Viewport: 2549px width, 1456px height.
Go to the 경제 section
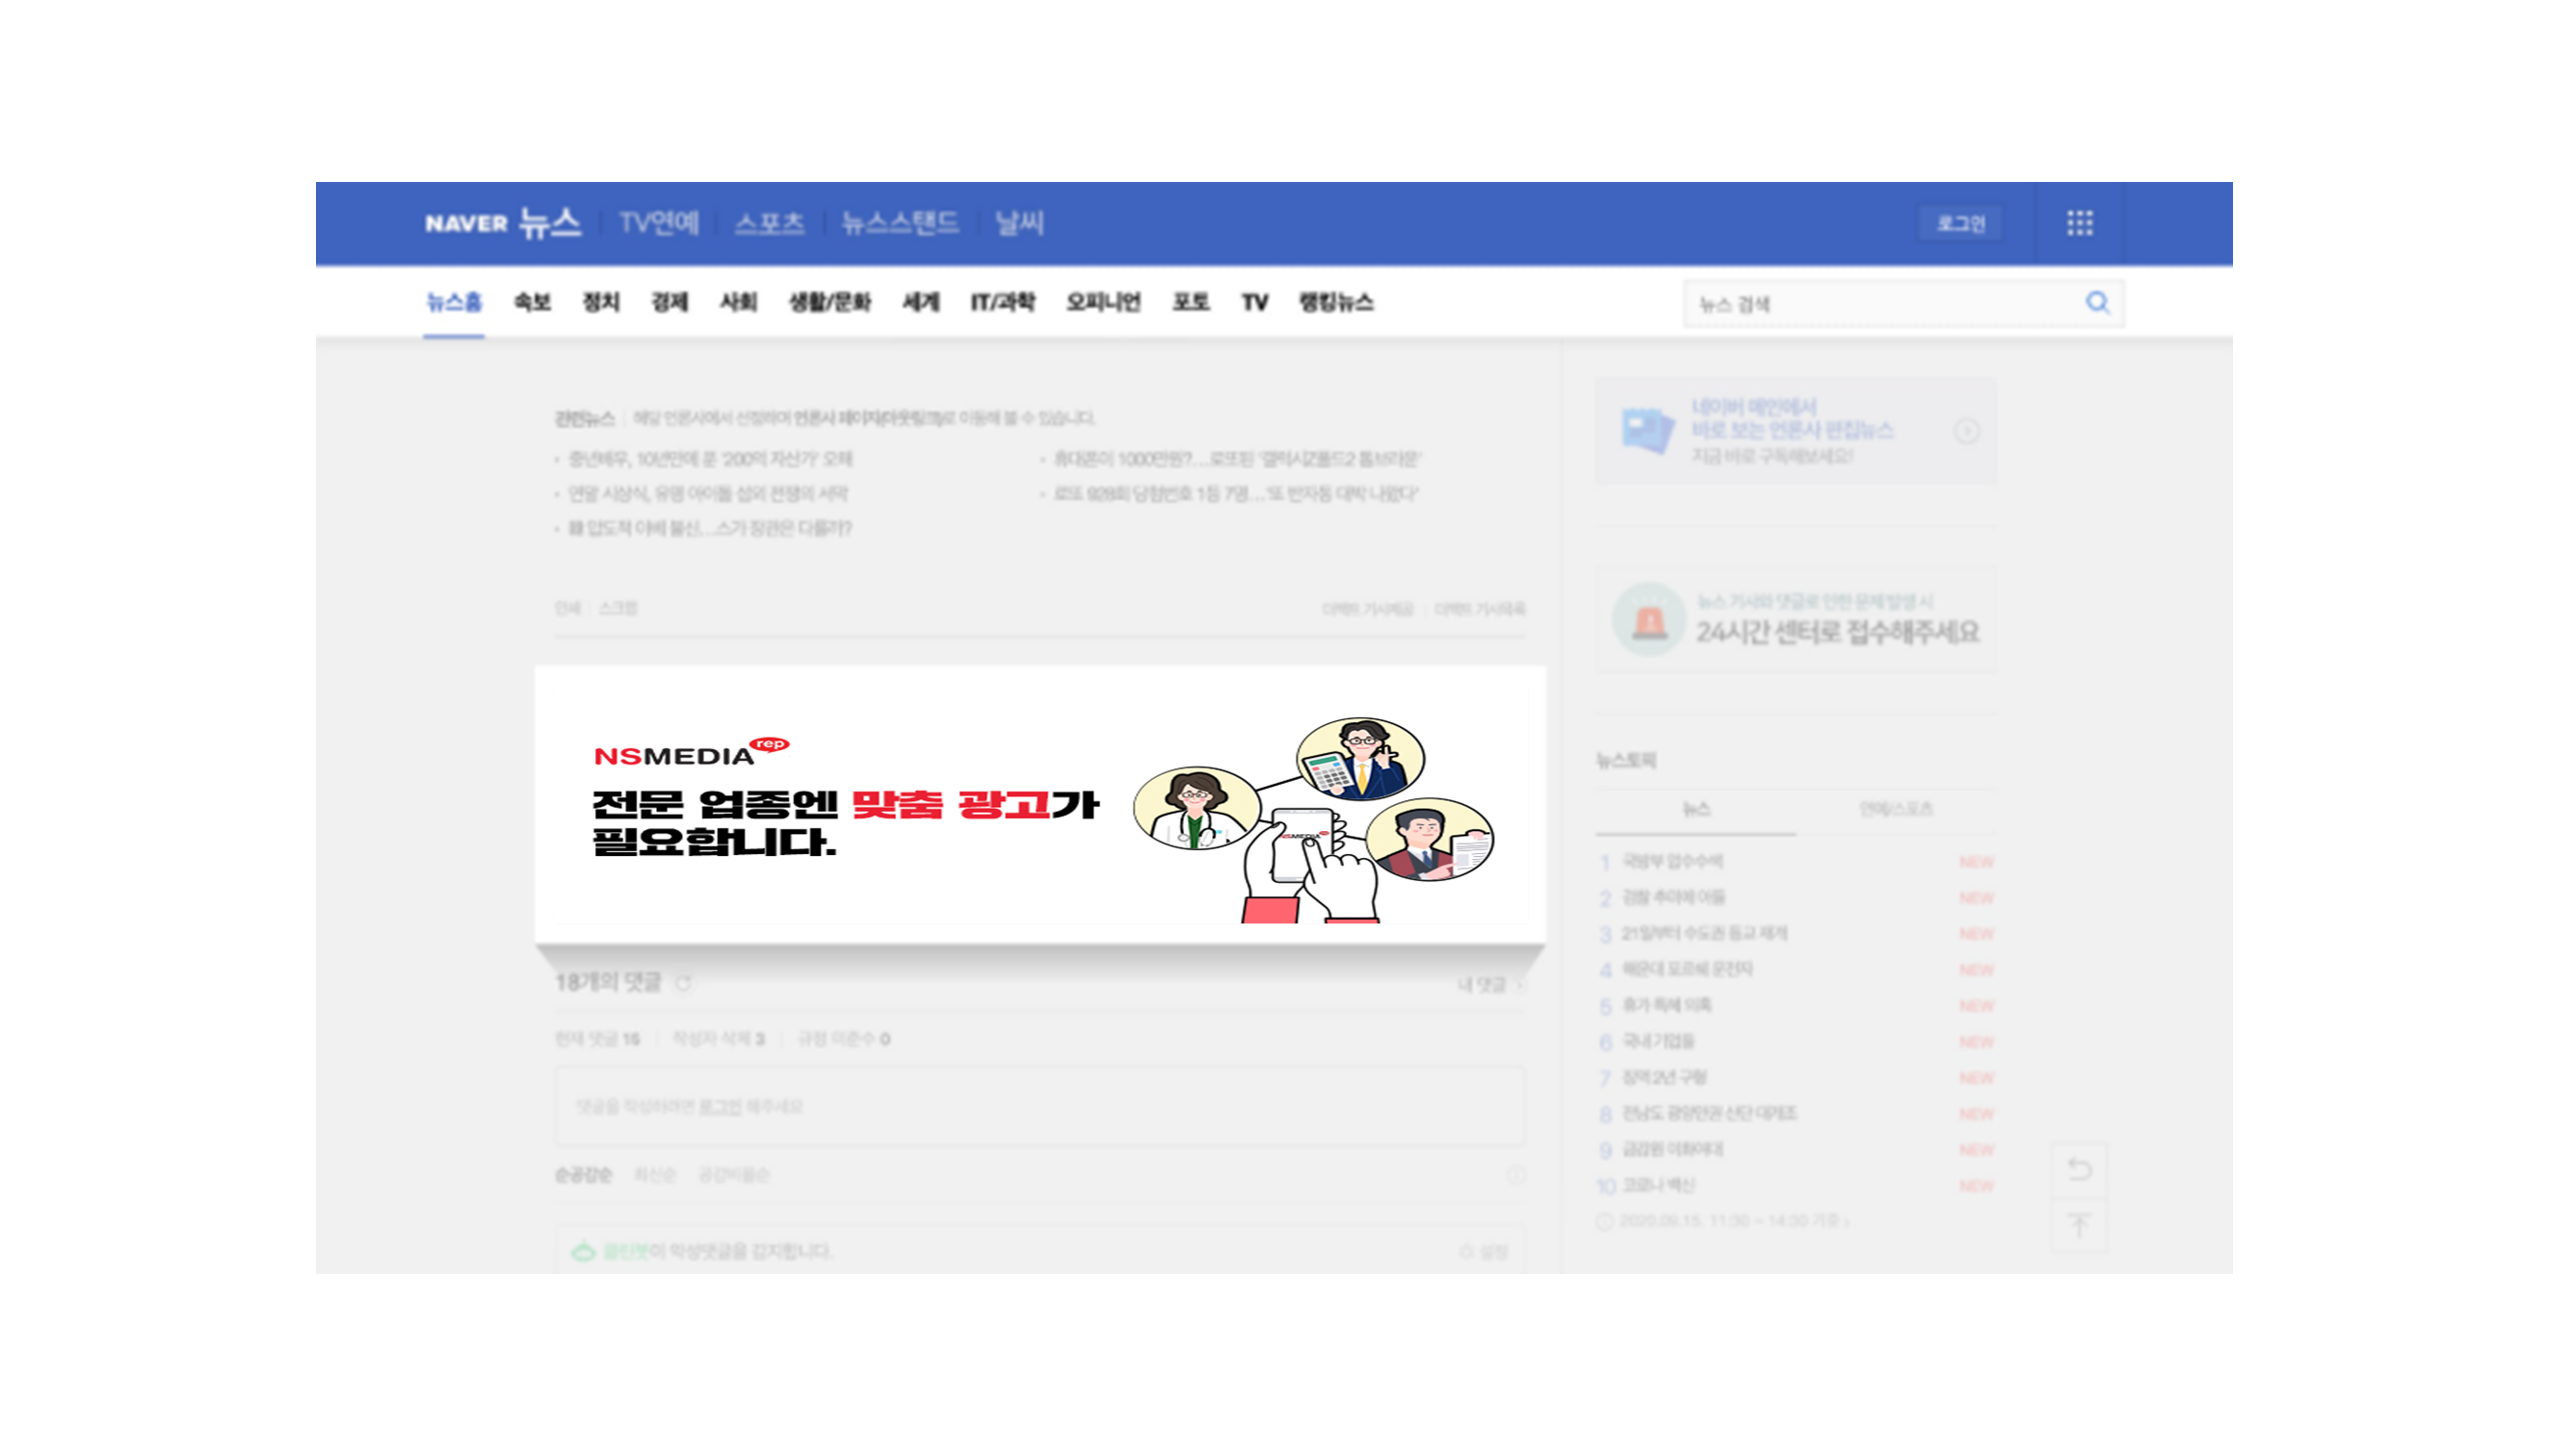tap(670, 302)
